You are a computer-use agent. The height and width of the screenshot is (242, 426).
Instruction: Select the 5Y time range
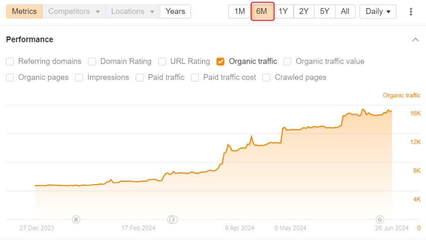pos(325,11)
